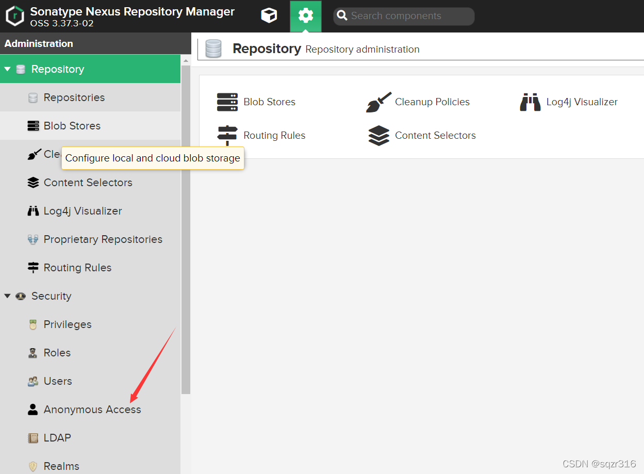This screenshot has height=474, width=644.
Task: Click the Content Selectors layers icon in sidebar
Action: coord(33,183)
